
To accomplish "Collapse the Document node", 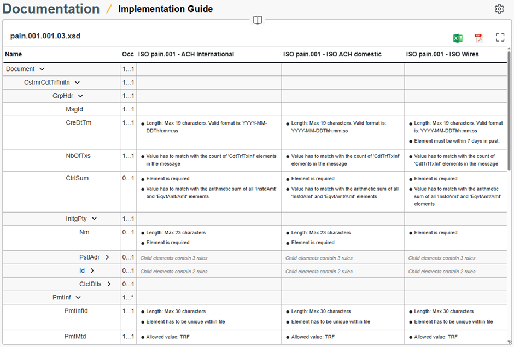I will [42, 69].
